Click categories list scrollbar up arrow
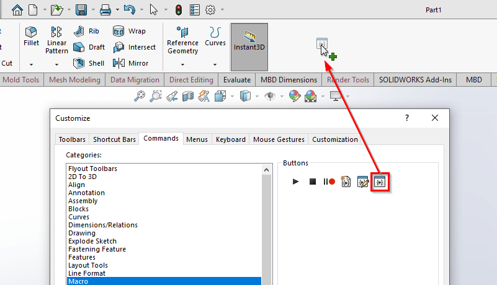The width and height of the screenshot is (497, 285). pos(267,170)
